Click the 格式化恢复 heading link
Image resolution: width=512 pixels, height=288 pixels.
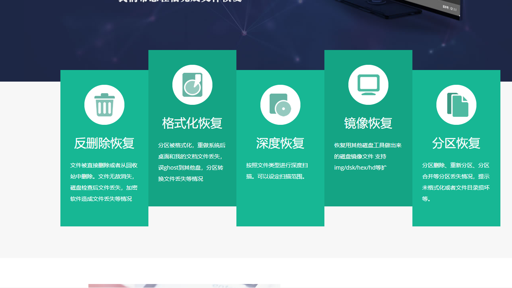192,123
